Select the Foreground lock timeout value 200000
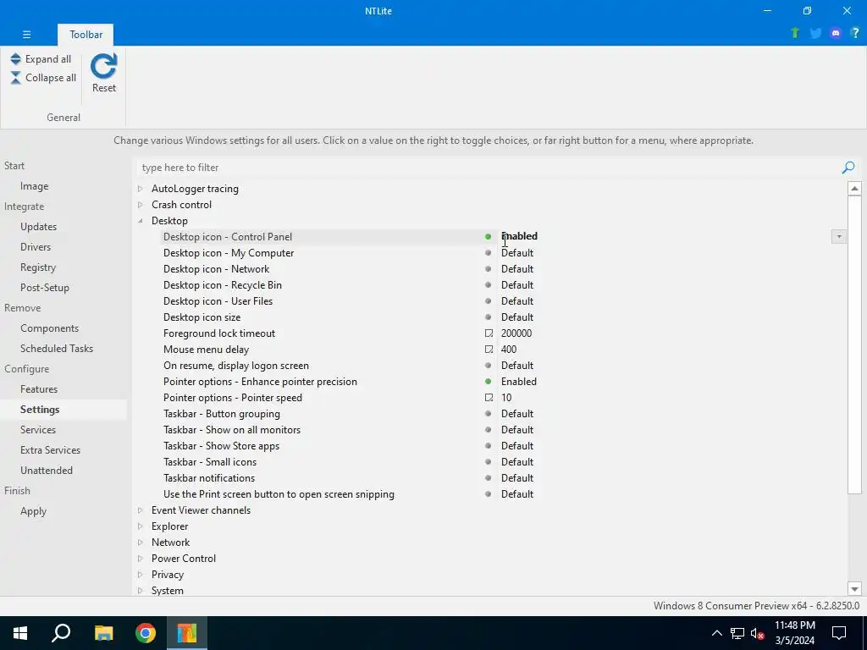The width and height of the screenshot is (867, 650). [x=516, y=333]
